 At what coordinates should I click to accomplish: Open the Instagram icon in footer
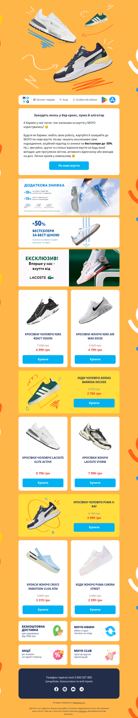(65, 689)
